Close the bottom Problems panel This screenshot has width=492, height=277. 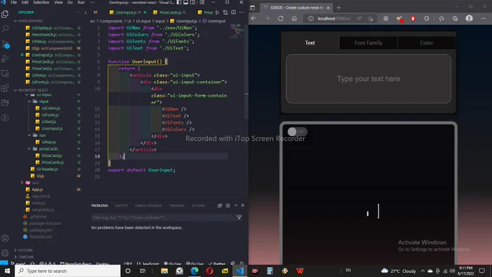click(242, 205)
